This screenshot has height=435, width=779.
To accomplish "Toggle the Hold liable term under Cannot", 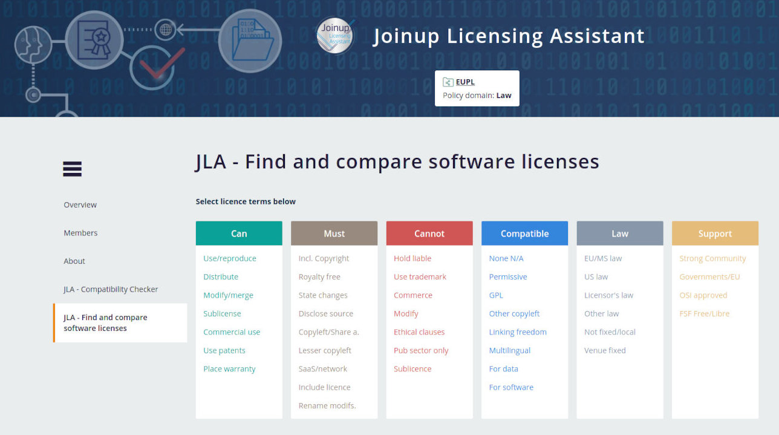I will tap(412, 258).
